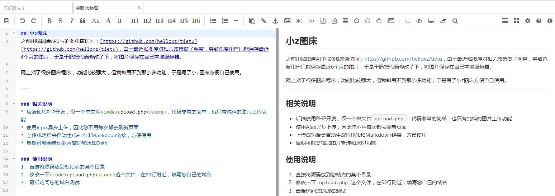The width and height of the screenshot is (555, 196).
Task: Apply italic formatting
Action: [x=72, y=21]
